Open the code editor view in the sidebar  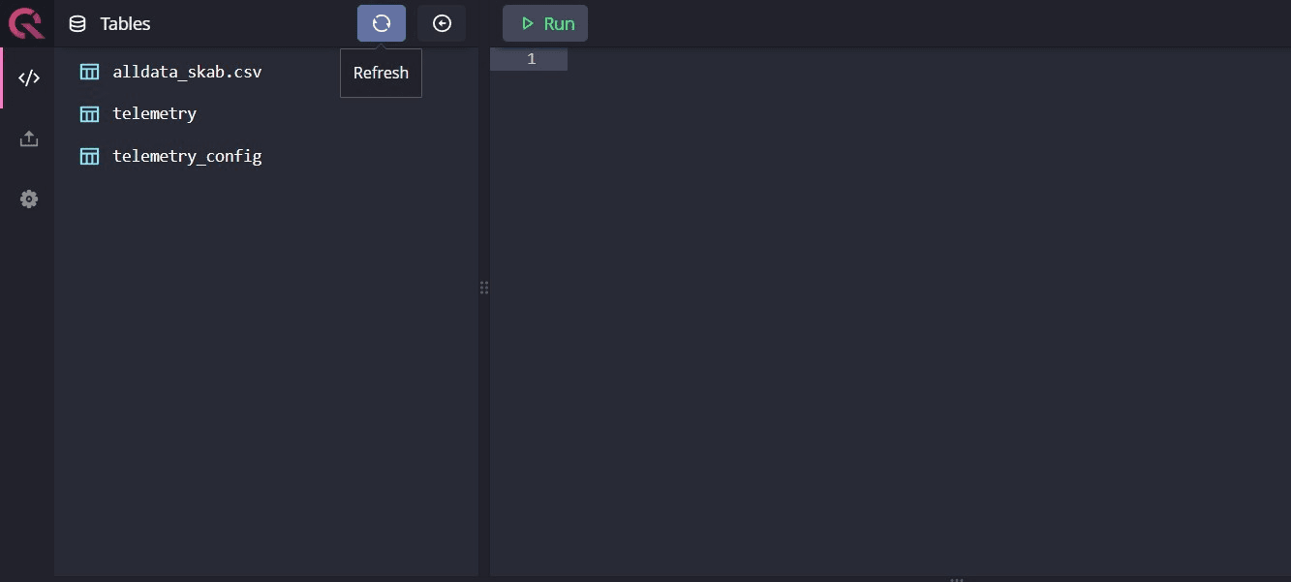(x=29, y=78)
